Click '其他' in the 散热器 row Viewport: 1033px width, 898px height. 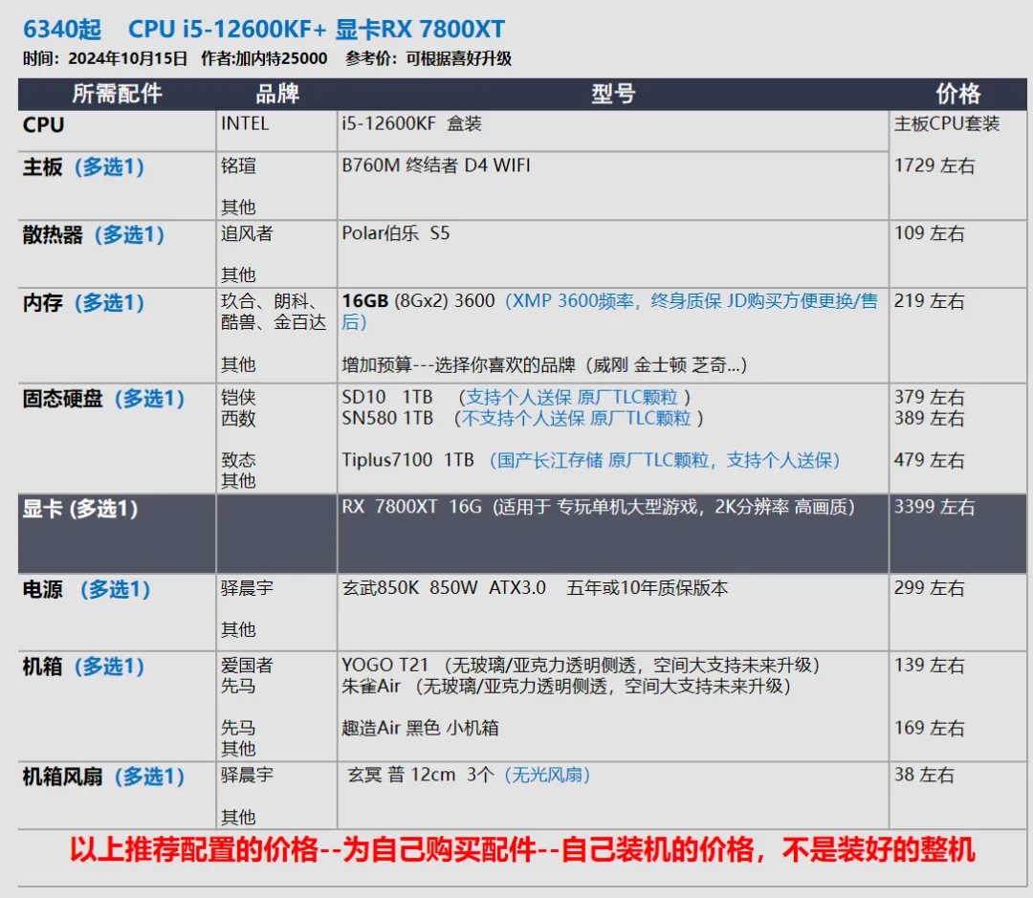pos(238,274)
